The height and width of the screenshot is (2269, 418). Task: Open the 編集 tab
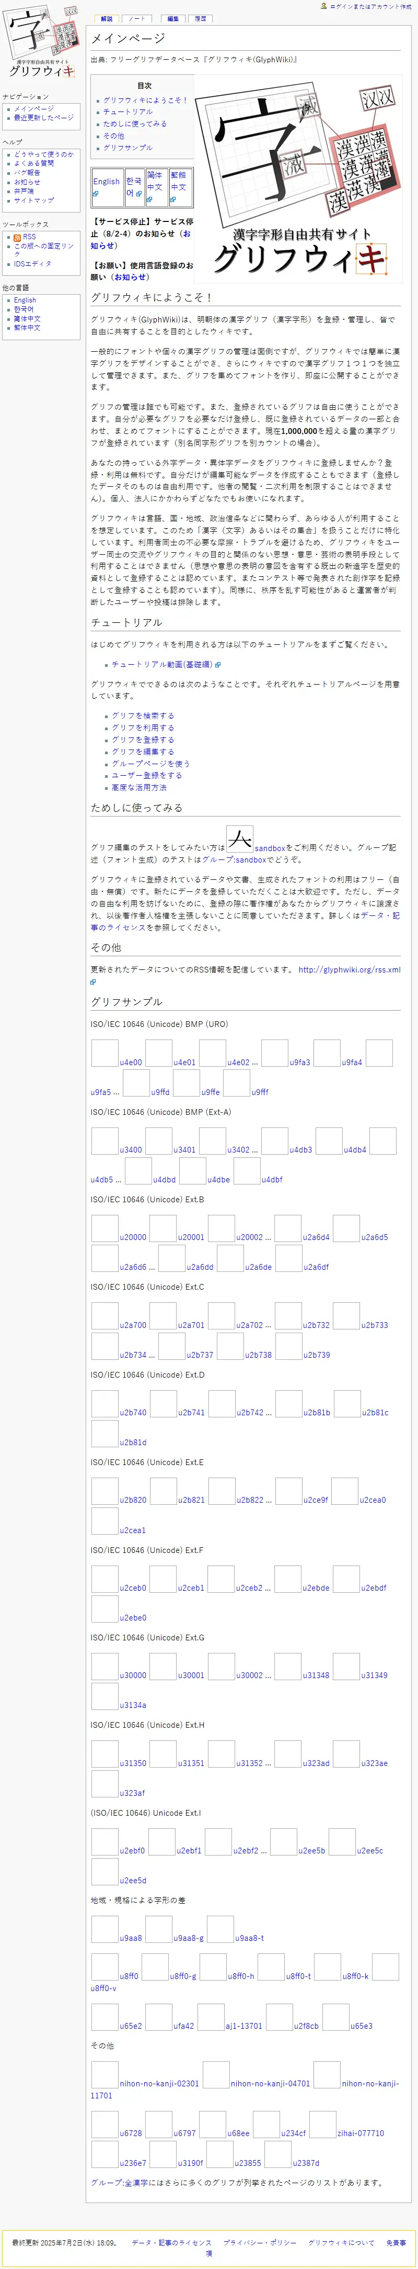click(x=173, y=18)
